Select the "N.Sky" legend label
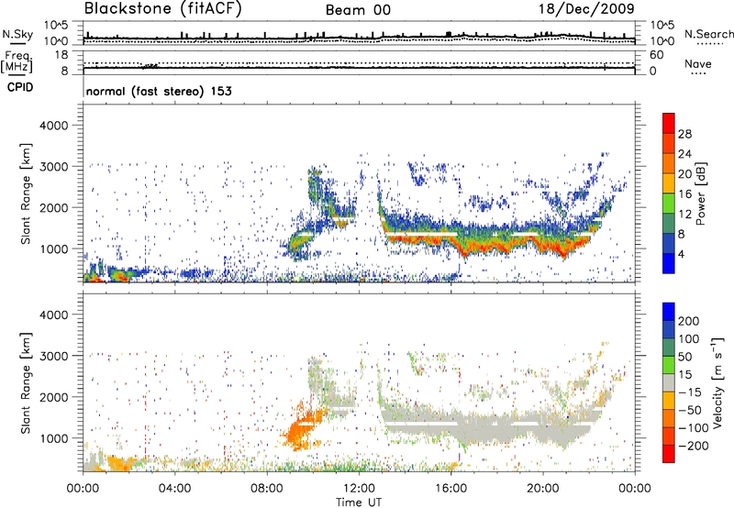The width and height of the screenshot is (734, 508). [x=17, y=34]
